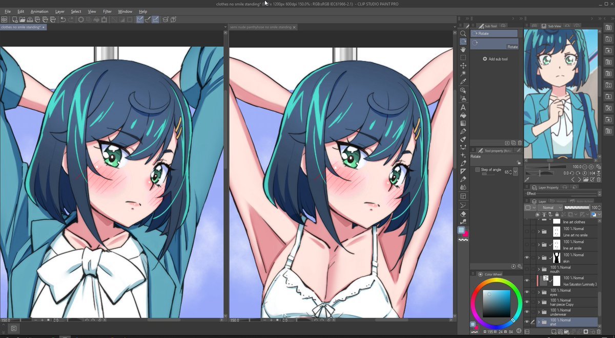Activate the Eraser tool
This screenshot has height=338, width=615.
click(463, 214)
